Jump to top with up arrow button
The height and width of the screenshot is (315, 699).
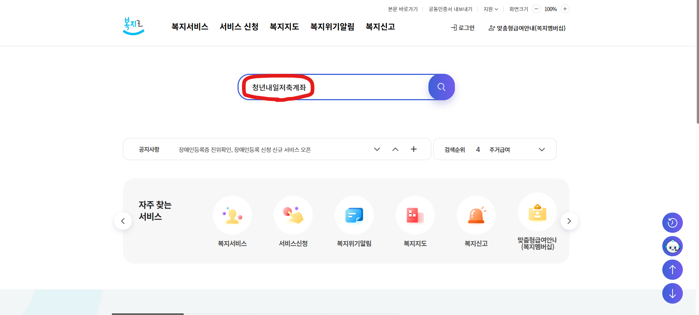(673, 269)
